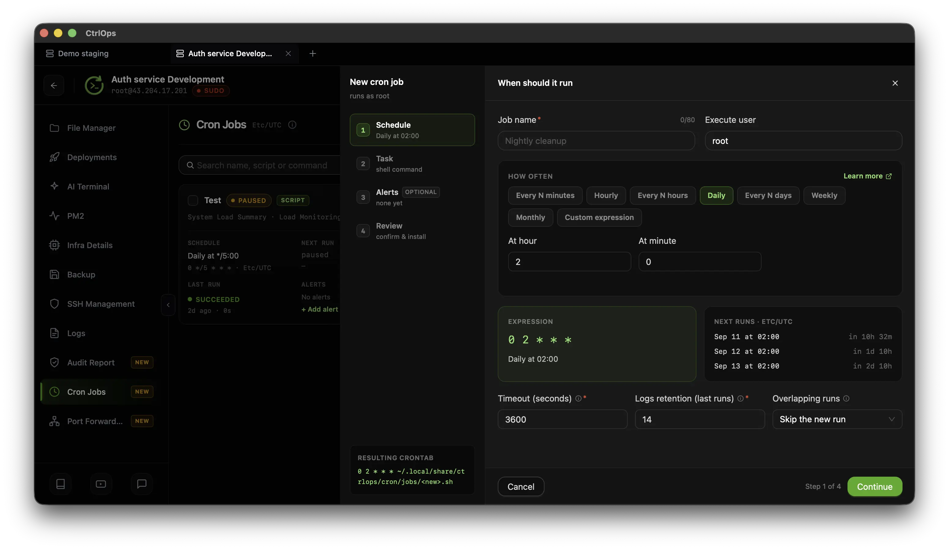The image size is (949, 550).
Task: Select Custom expression option
Action: coord(599,217)
